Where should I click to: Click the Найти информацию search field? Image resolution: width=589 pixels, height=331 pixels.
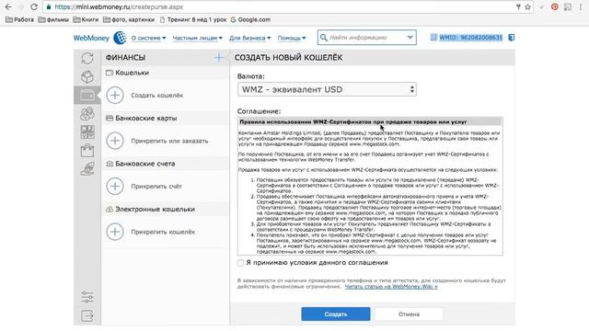tap(366, 38)
